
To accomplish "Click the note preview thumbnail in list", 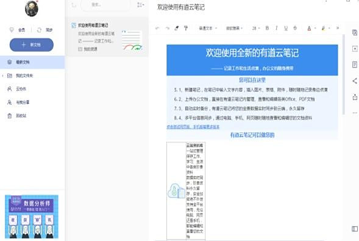I will (132, 40).
